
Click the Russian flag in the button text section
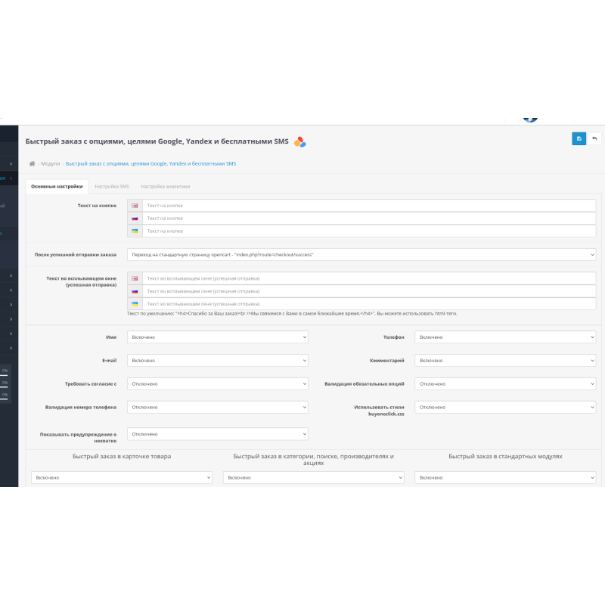(x=135, y=219)
